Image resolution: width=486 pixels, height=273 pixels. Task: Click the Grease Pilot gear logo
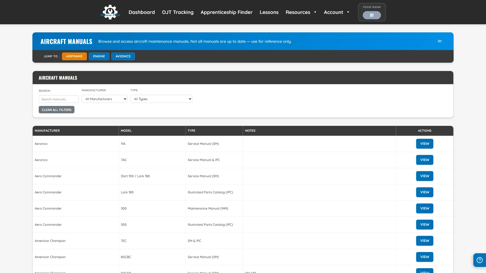point(110,12)
